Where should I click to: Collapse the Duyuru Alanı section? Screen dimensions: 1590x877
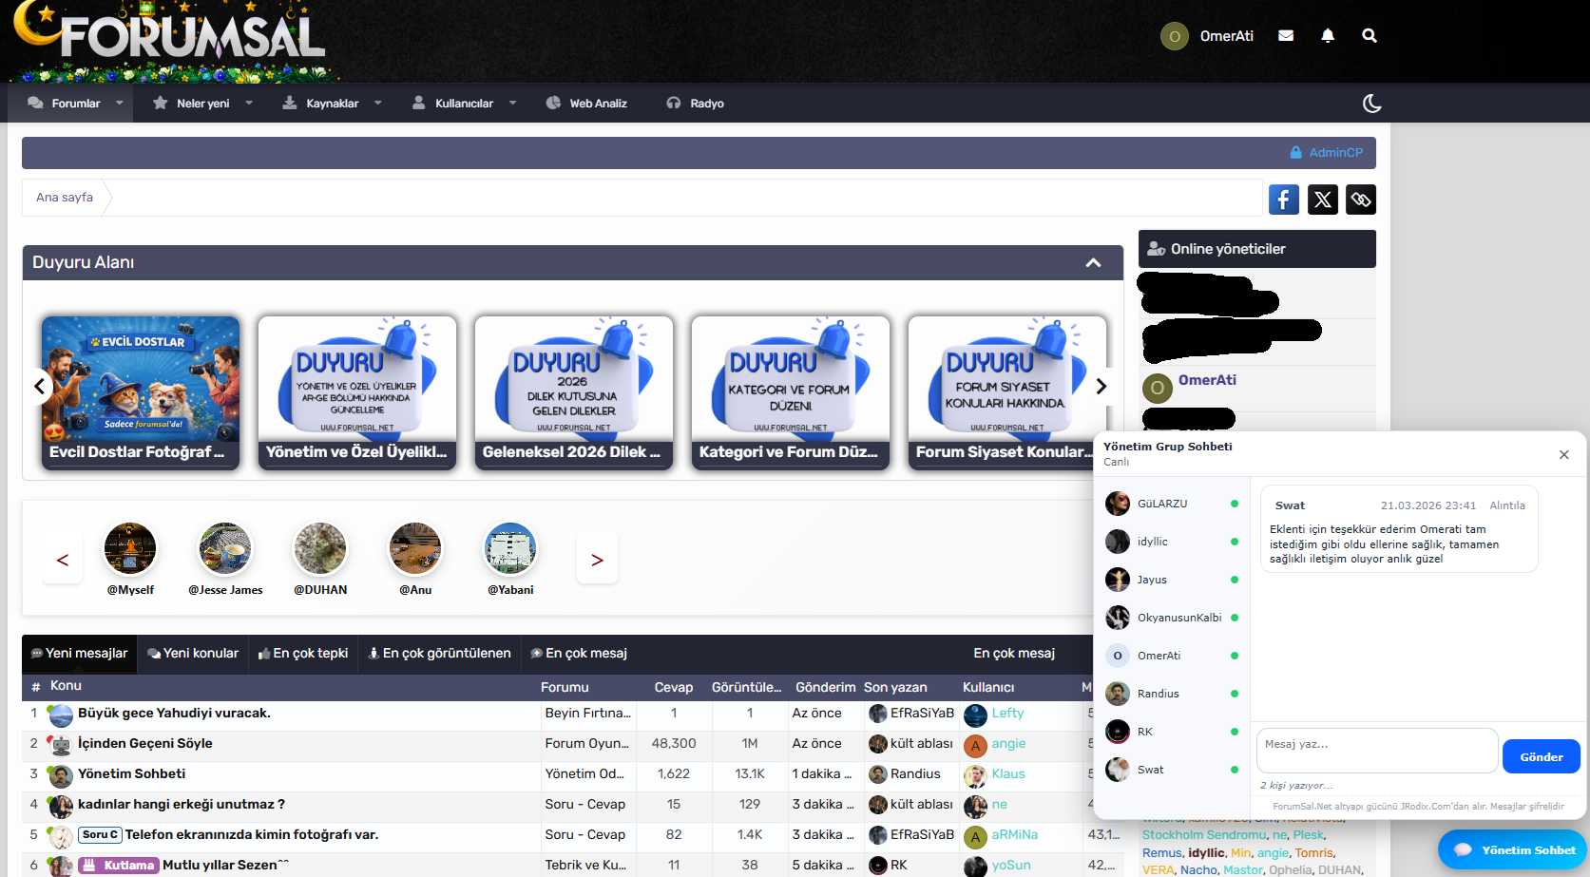[x=1094, y=262]
